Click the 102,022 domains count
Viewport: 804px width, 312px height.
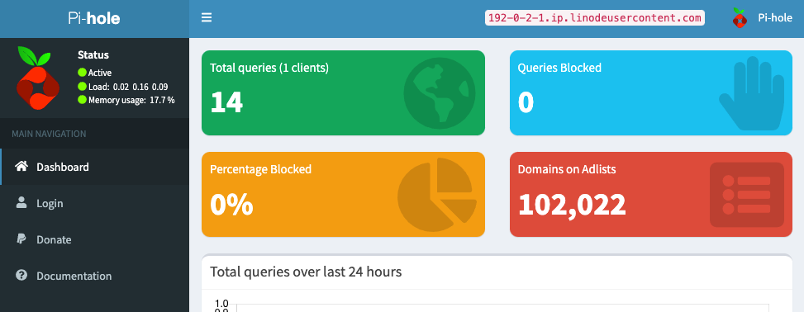pyautogui.click(x=572, y=205)
